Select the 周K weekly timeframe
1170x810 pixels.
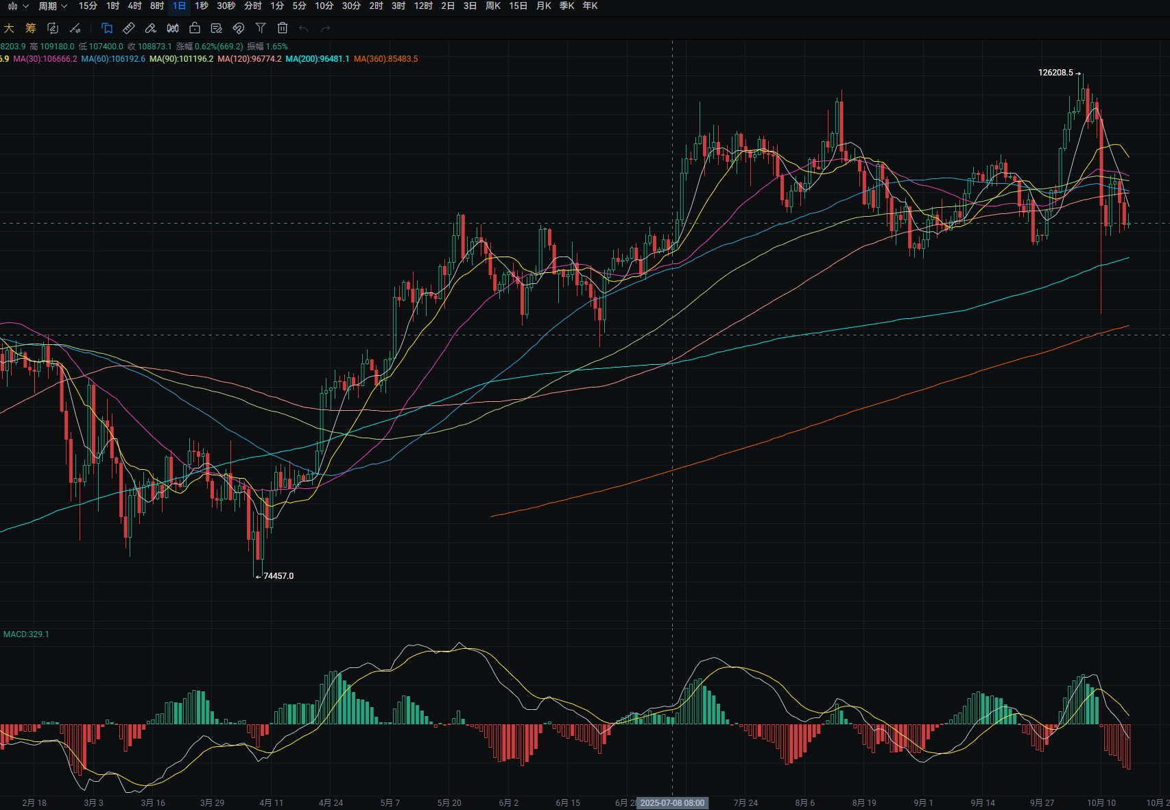click(493, 6)
